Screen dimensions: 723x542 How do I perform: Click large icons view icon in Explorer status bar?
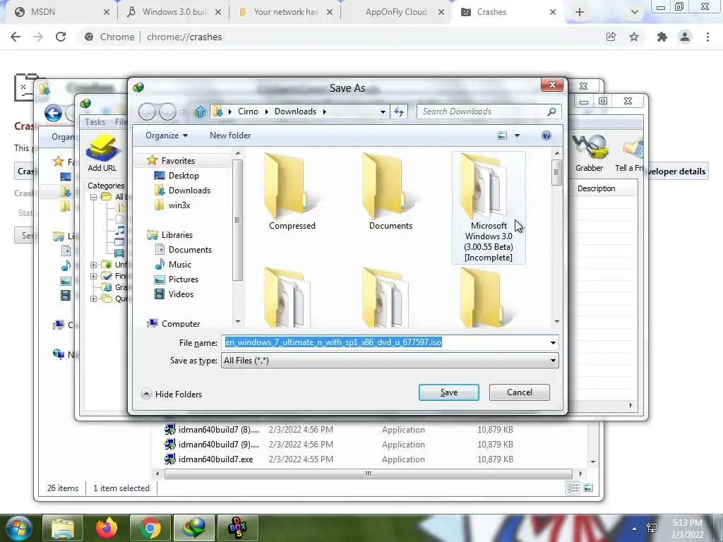coord(588,488)
